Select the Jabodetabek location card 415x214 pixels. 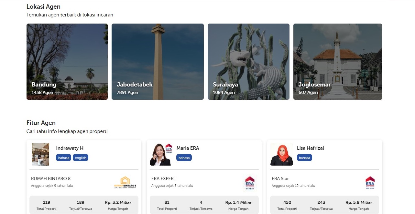pyautogui.click(x=158, y=62)
